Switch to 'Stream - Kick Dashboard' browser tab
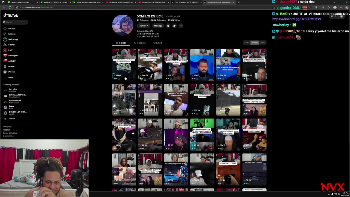The image size is (350, 197). (x=23, y=2)
